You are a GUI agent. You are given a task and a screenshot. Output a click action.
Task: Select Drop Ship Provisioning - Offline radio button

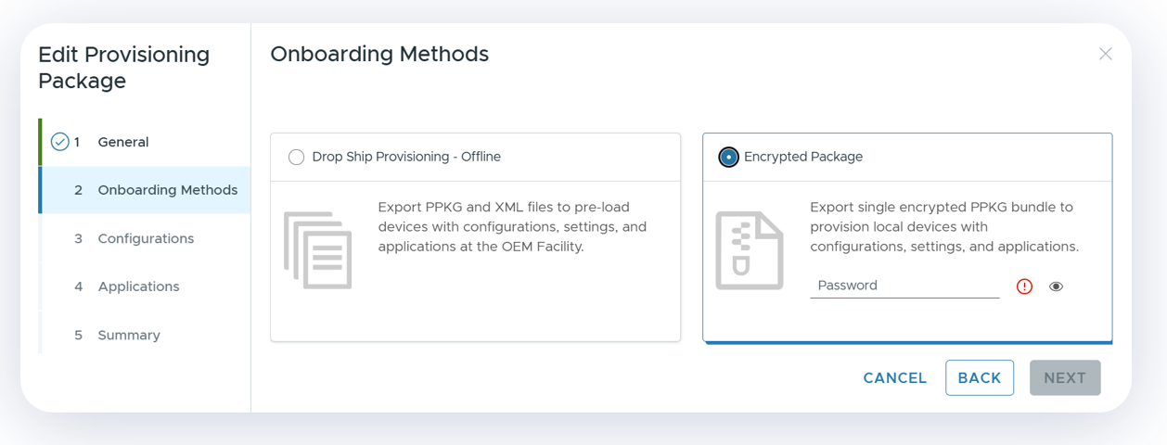tap(296, 157)
